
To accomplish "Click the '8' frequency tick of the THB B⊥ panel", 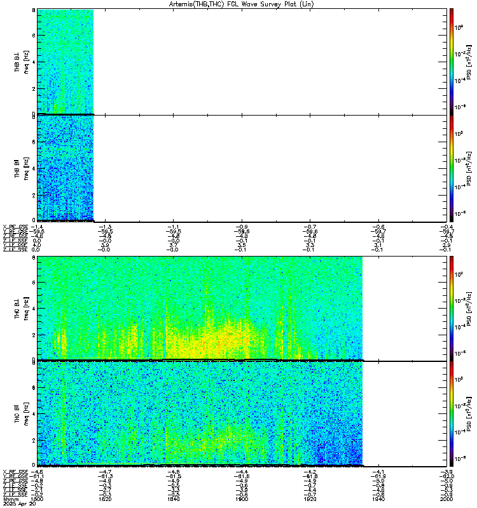I will (x=34, y=10).
